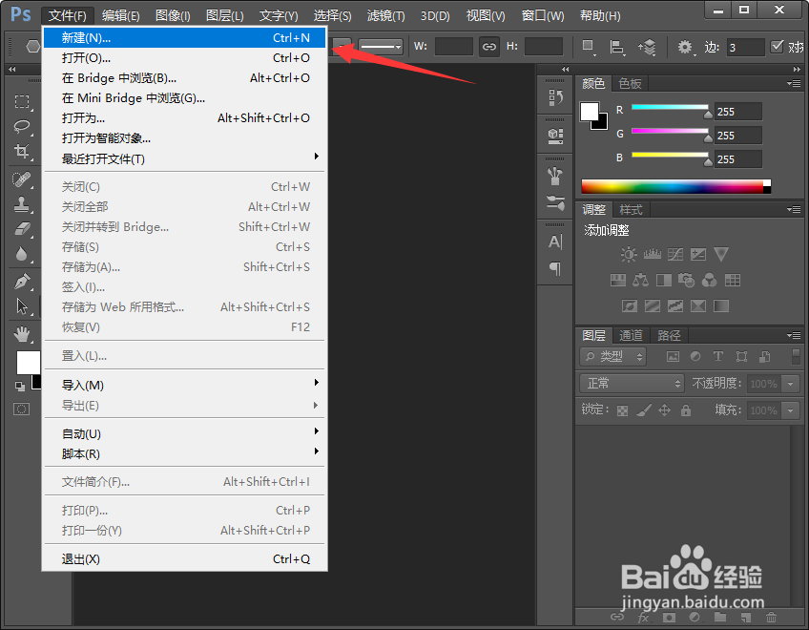Select the Hand tool

[22, 335]
